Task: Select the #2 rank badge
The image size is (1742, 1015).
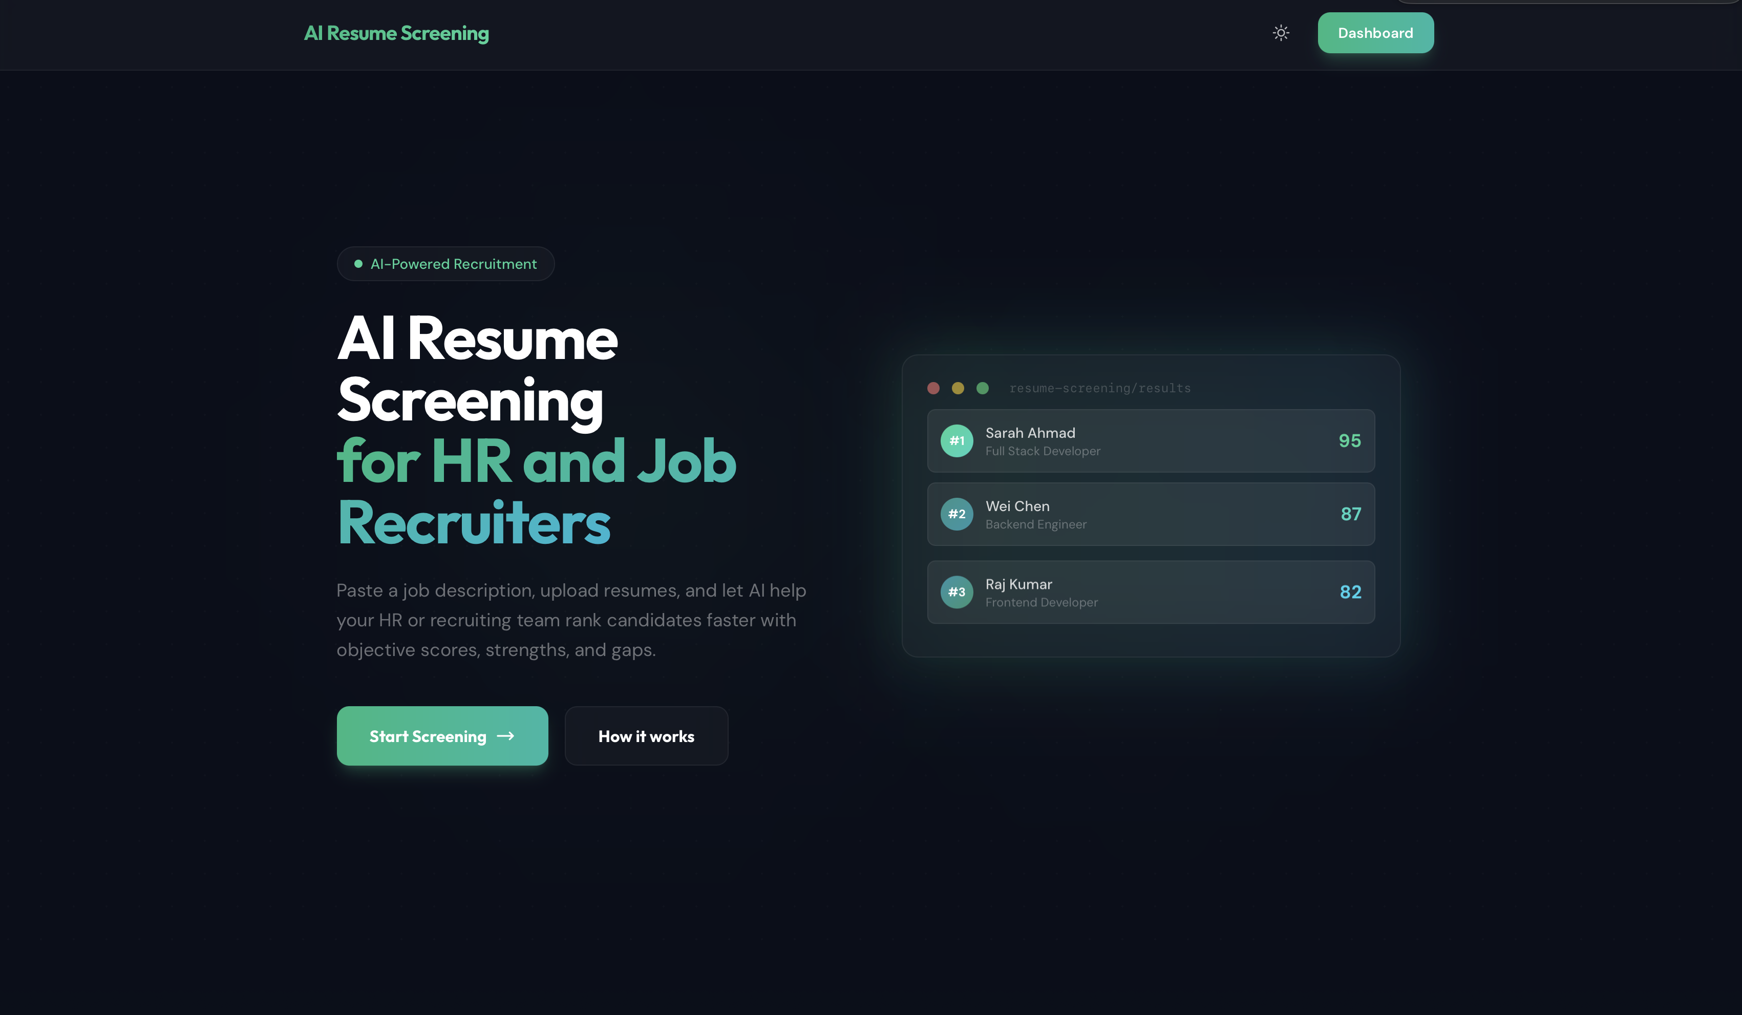Action: (957, 514)
